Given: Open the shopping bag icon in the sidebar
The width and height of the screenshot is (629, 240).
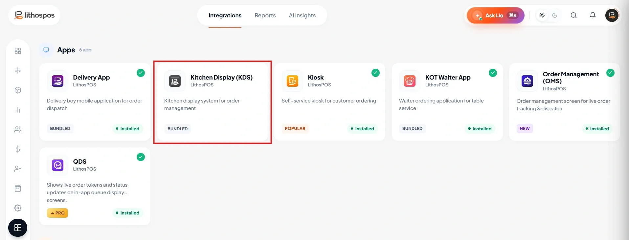Looking at the screenshot, I should point(18,188).
